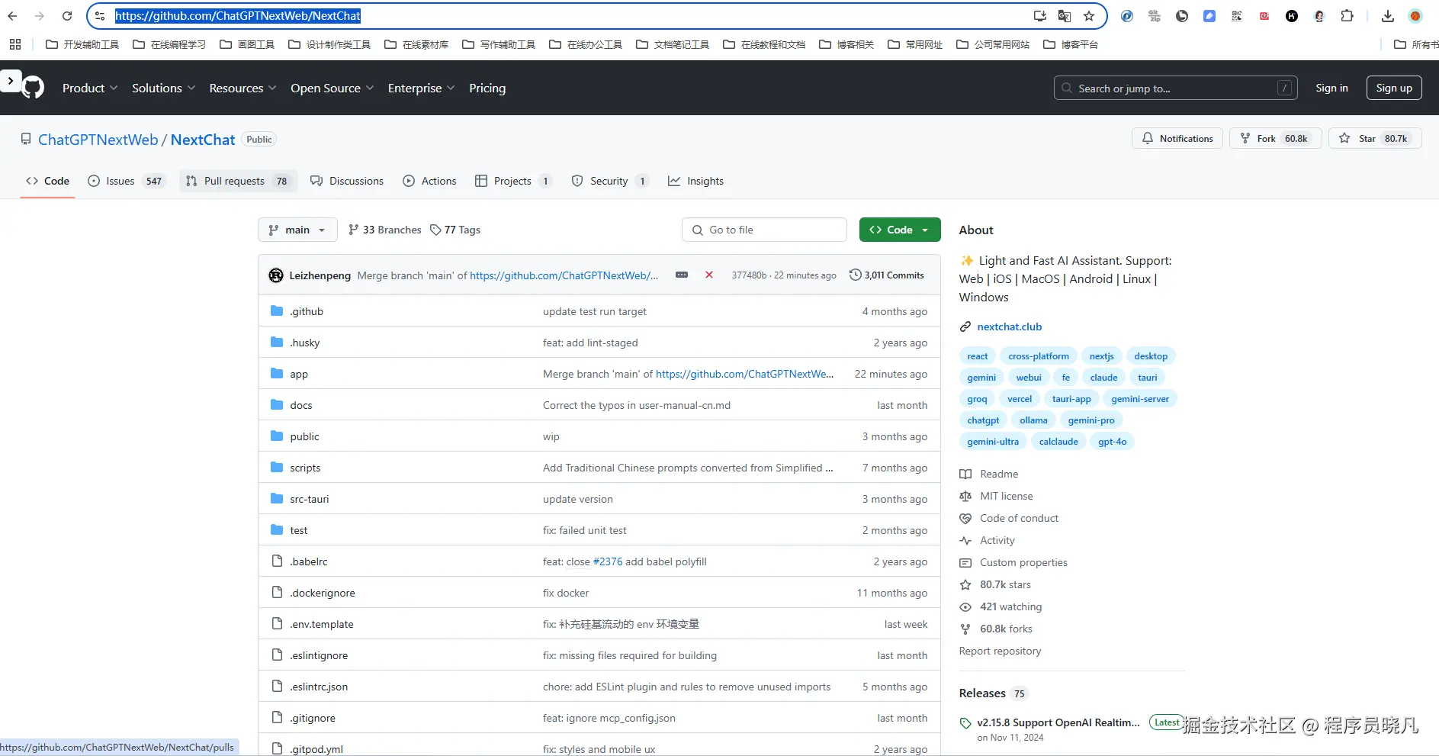
Task: Open the Enterprise dropdown menu
Action: [x=421, y=88]
